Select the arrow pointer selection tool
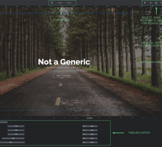Viewport: 162px width, 147px height. 145,3
